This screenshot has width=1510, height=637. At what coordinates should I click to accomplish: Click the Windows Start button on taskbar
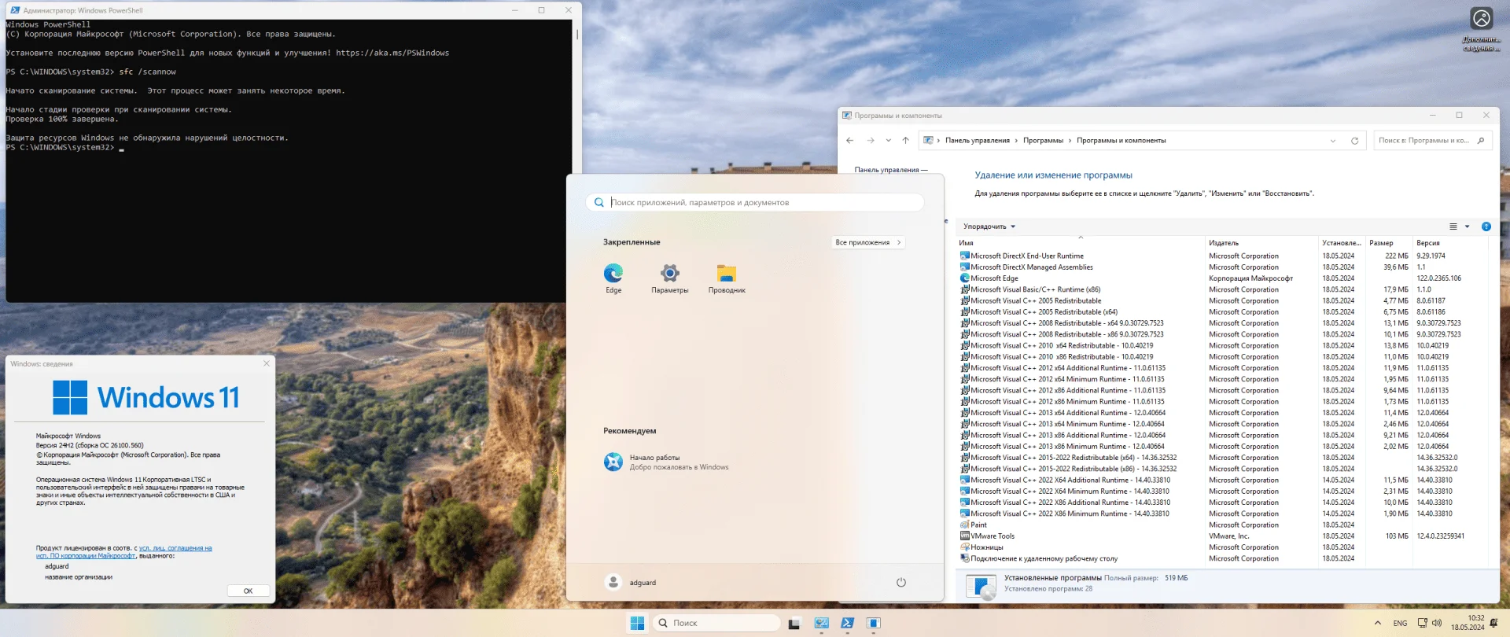(637, 623)
